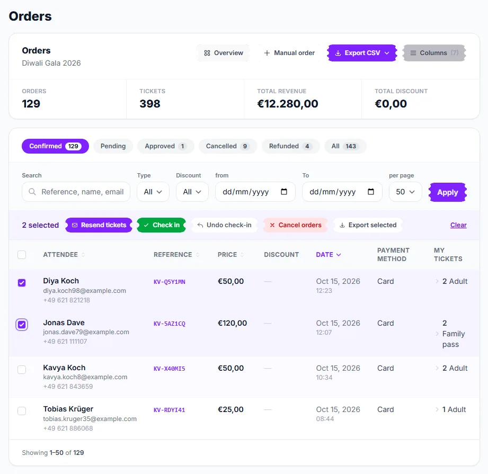Open order reference KV-RDYI41

[x=170, y=410]
